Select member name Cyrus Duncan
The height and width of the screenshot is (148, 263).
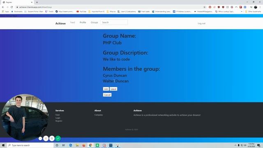coord(115,76)
